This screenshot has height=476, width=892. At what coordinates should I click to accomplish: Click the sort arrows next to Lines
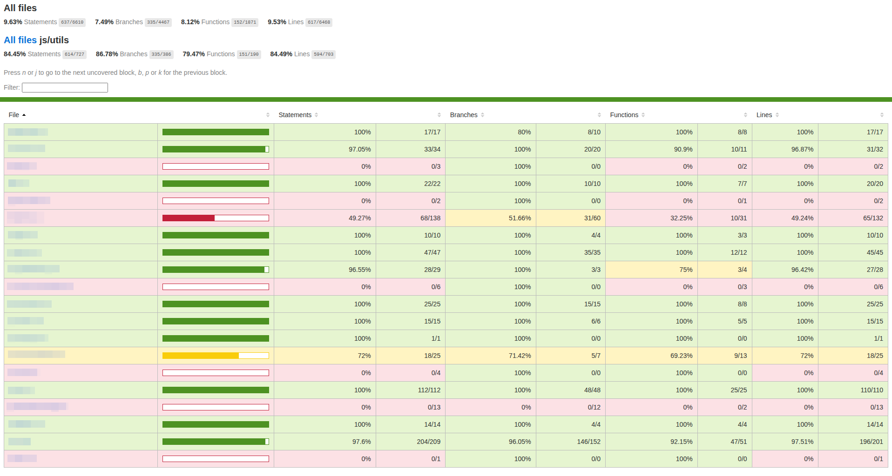(777, 115)
